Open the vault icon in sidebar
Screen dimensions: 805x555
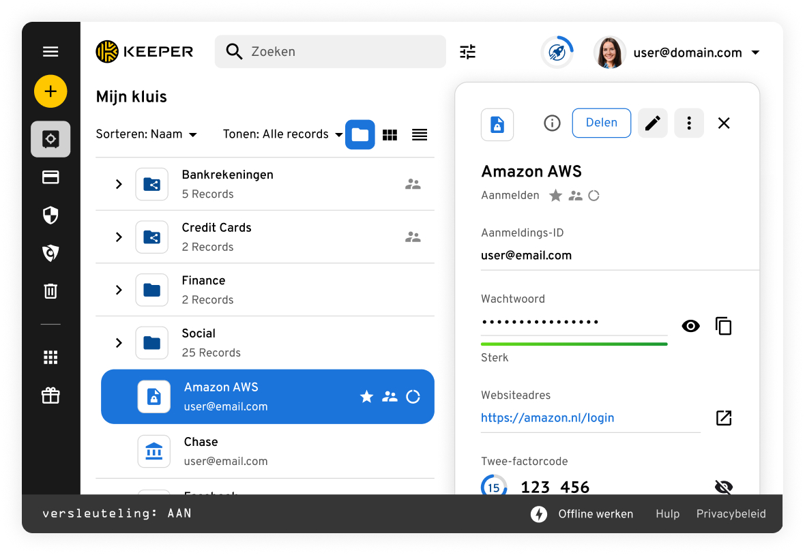pos(50,139)
